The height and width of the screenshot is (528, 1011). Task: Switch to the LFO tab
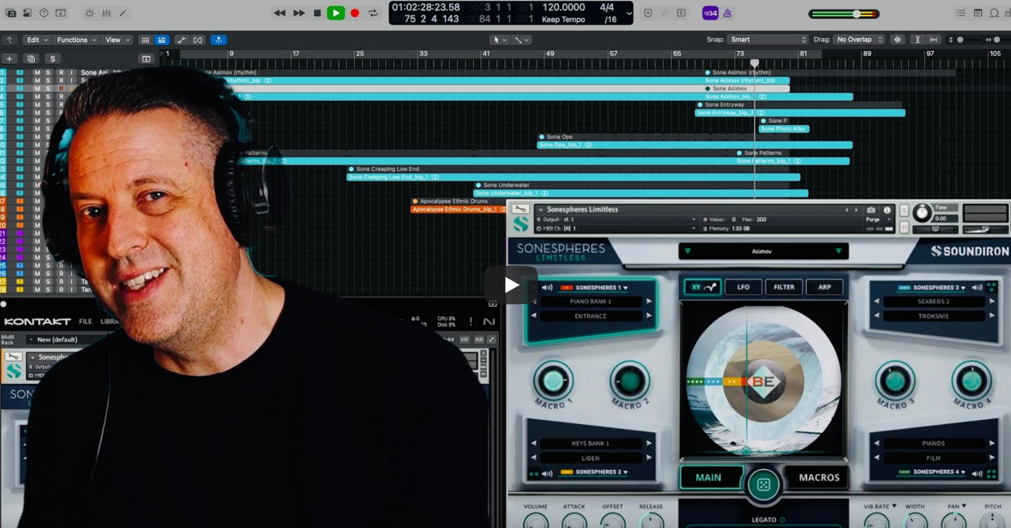coord(743,287)
